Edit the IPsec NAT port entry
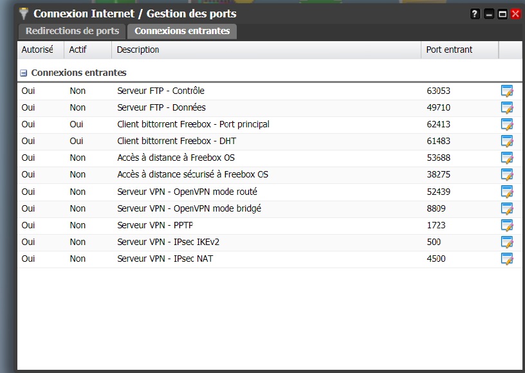 (507, 259)
